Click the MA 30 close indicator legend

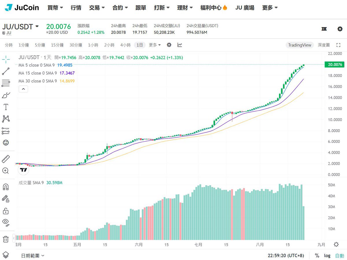pyautogui.click(x=46, y=81)
